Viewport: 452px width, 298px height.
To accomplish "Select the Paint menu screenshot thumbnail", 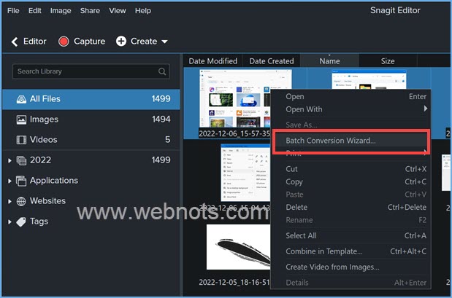I will (245, 173).
